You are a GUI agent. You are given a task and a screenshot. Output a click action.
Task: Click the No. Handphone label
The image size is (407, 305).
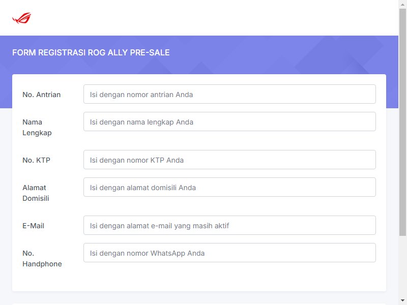[42, 259]
